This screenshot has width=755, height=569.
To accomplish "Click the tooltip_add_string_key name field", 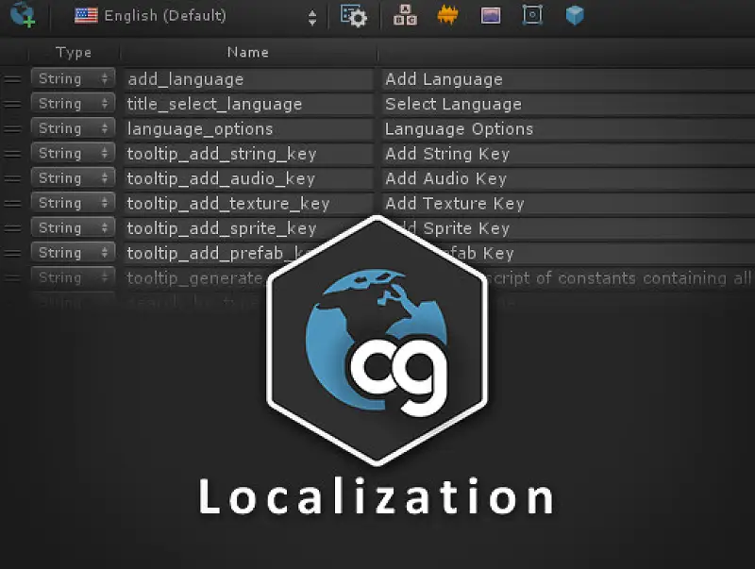I will click(248, 154).
